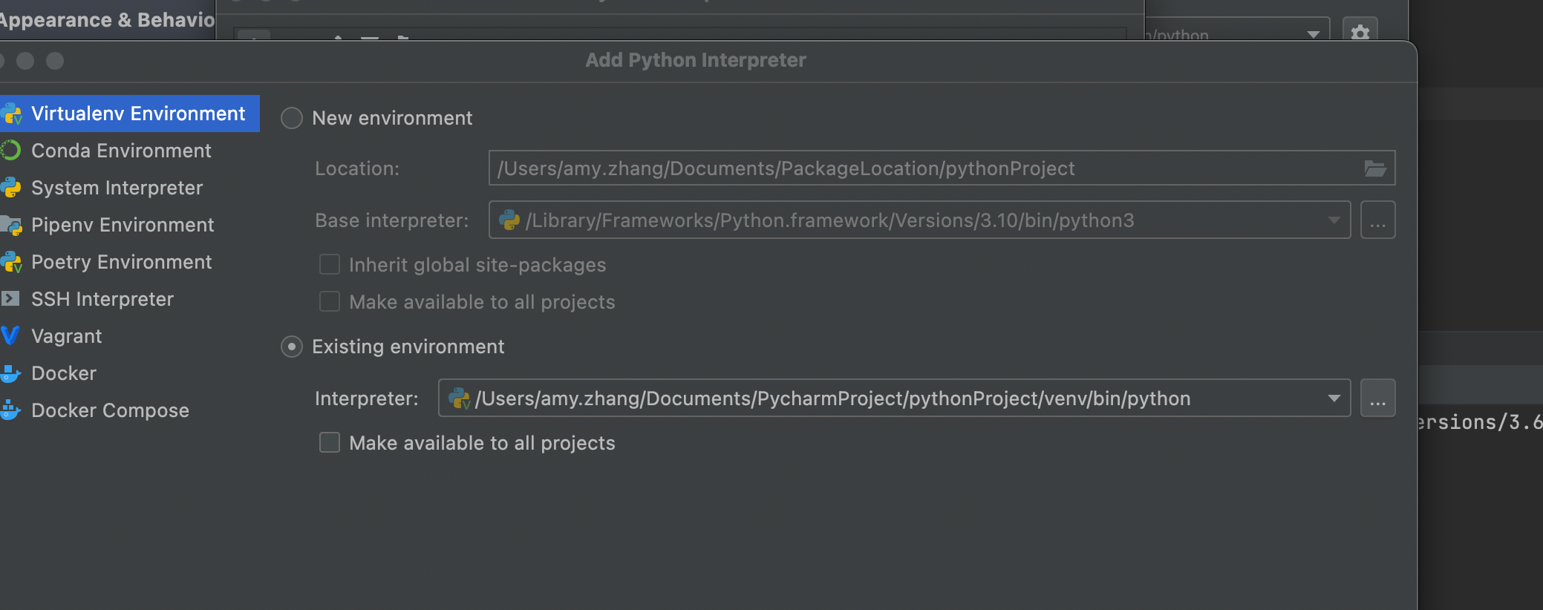
Task: Click the Vagrant V icon
Action: [x=10, y=336]
